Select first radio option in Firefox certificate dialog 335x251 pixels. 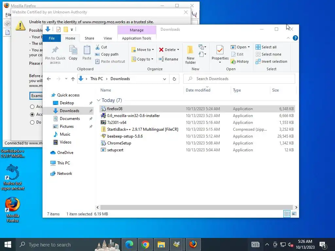coord(32,107)
